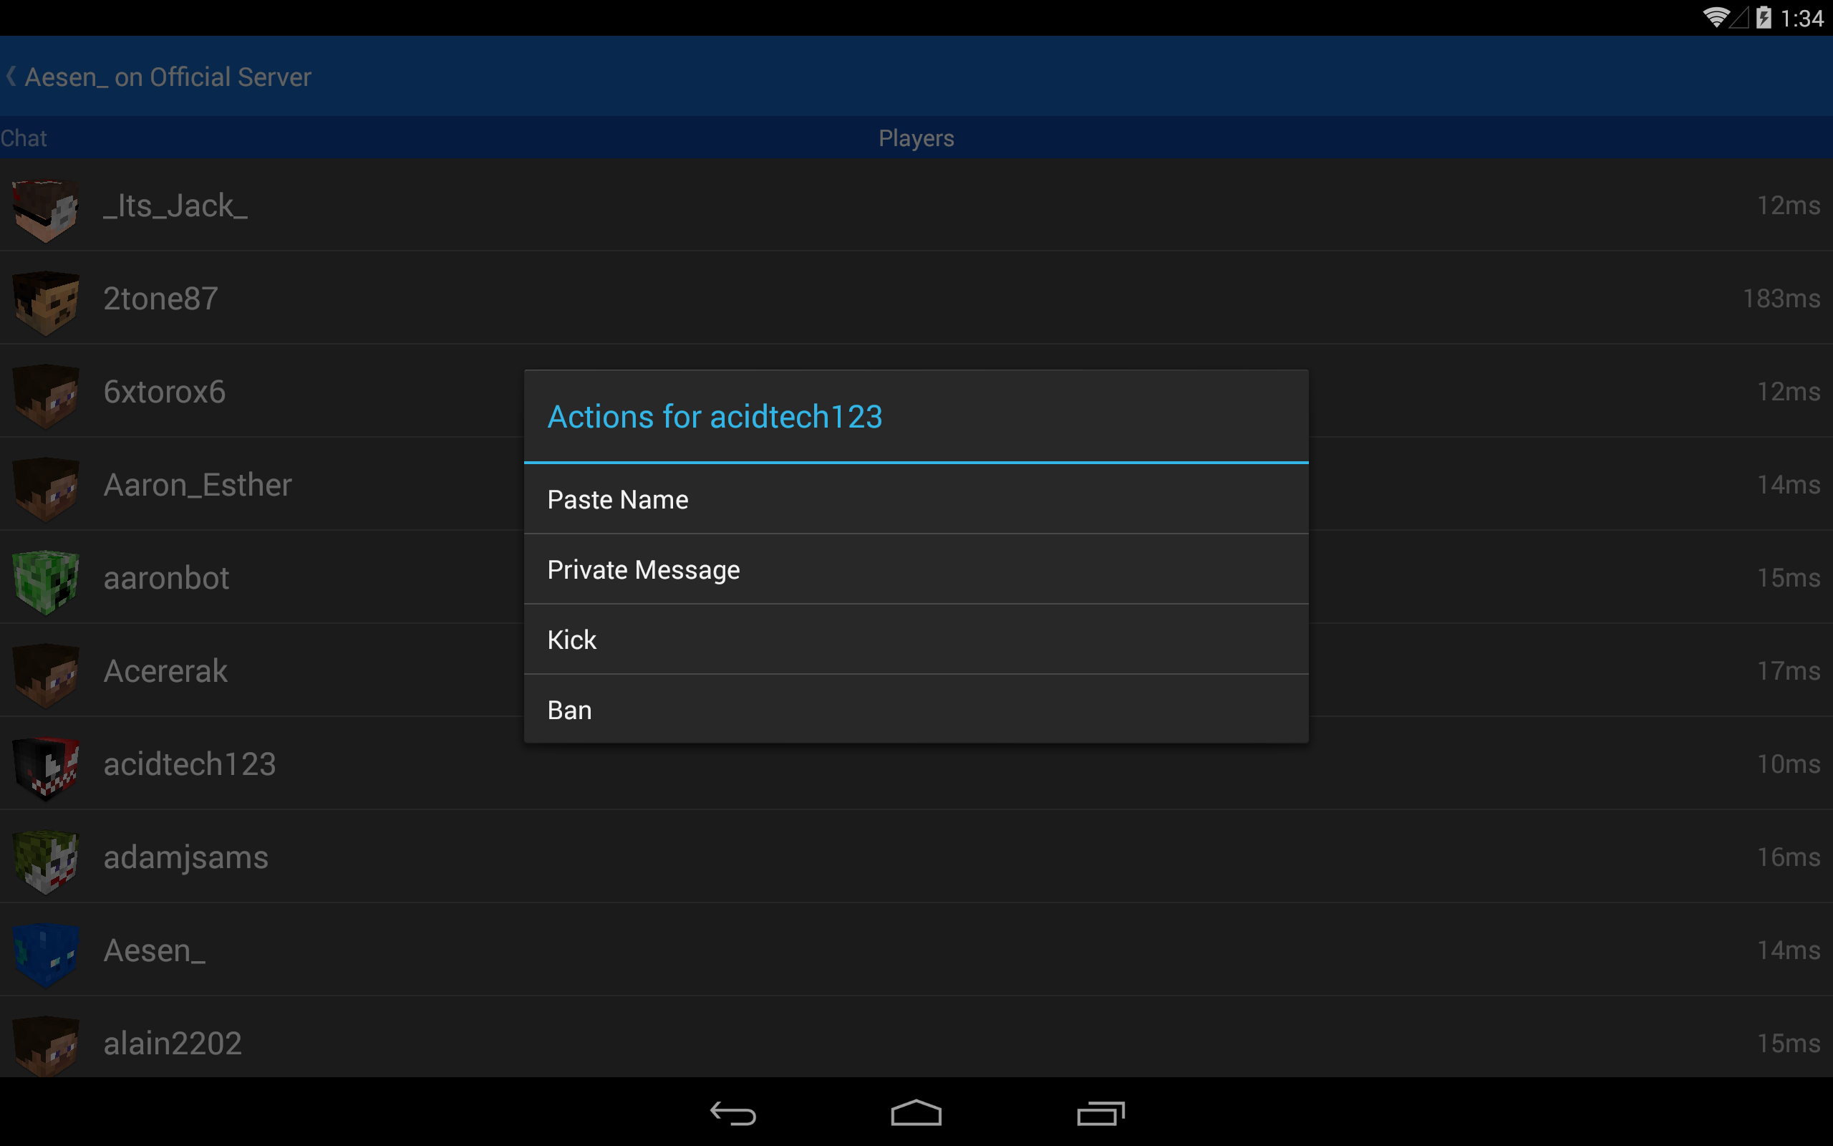Click 'Aesen_ on Official Server' title
1833x1146 pixels.
tap(168, 77)
